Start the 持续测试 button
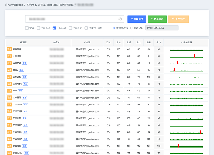The width and height of the screenshot is (214, 155). pos(157,19)
